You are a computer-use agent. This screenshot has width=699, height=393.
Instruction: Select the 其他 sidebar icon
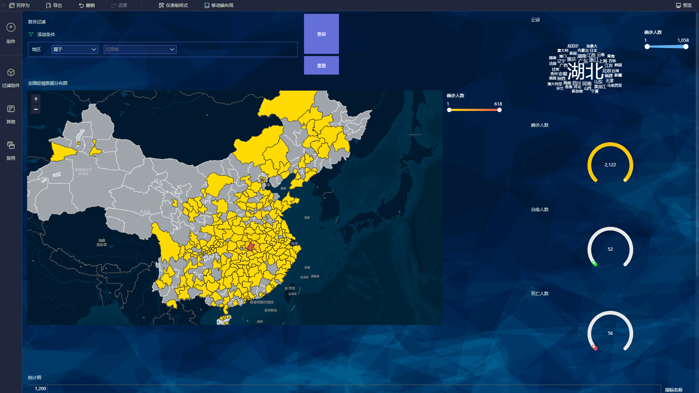[11, 109]
